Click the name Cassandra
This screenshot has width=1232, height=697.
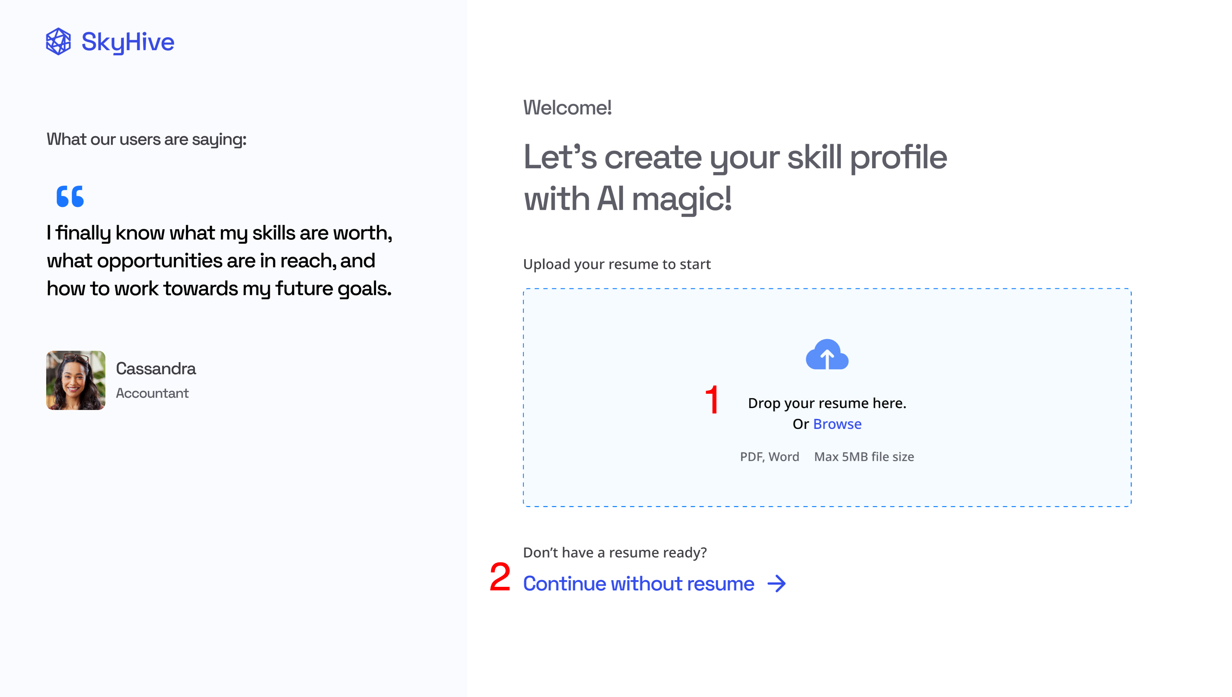click(156, 368)
